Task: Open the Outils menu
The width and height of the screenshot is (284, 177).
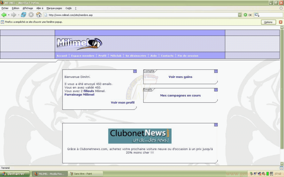Action: 68,8
